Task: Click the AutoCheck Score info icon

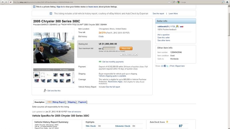Action: pyautogui.click(x=167, y=122)
